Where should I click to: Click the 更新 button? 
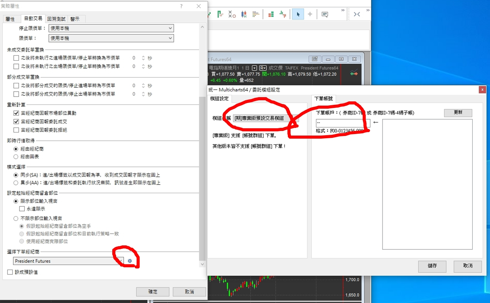click(458, 113)
